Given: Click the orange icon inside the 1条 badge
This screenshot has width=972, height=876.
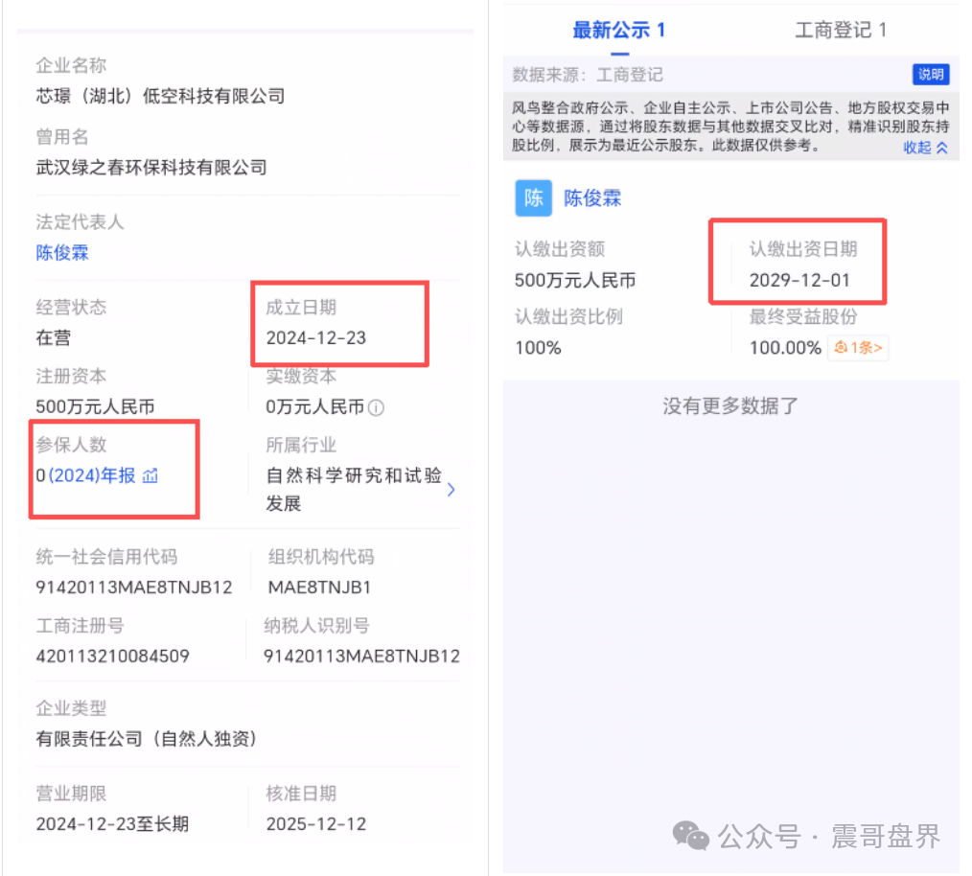Looking at the screenshot, I should (x=839, y=348).
